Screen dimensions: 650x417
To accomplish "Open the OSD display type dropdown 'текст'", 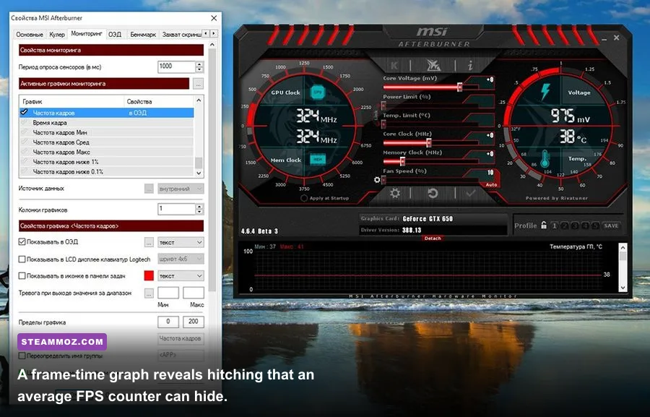I will (181, 242).
